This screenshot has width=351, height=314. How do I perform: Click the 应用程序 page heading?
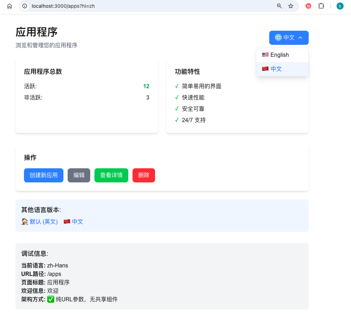coord(37,32)
